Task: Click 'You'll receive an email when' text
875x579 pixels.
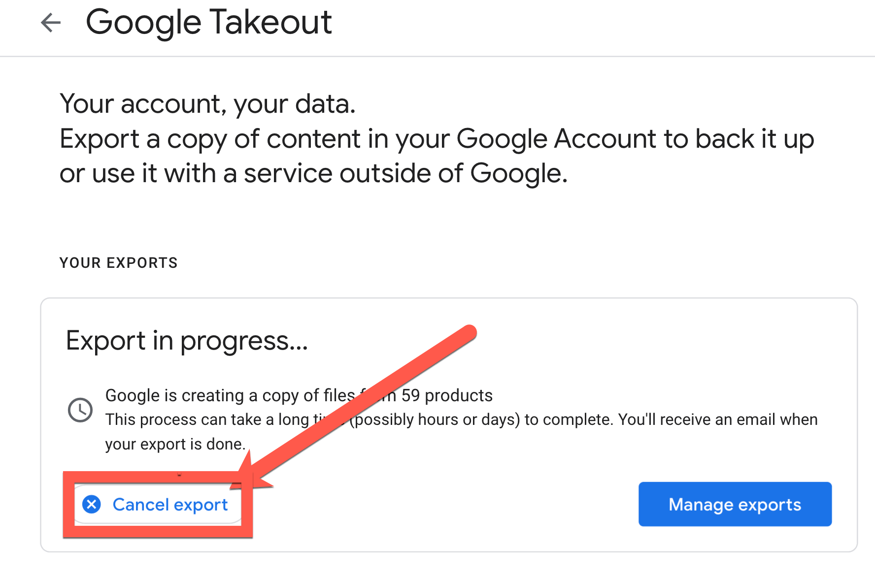Action: 718,419
